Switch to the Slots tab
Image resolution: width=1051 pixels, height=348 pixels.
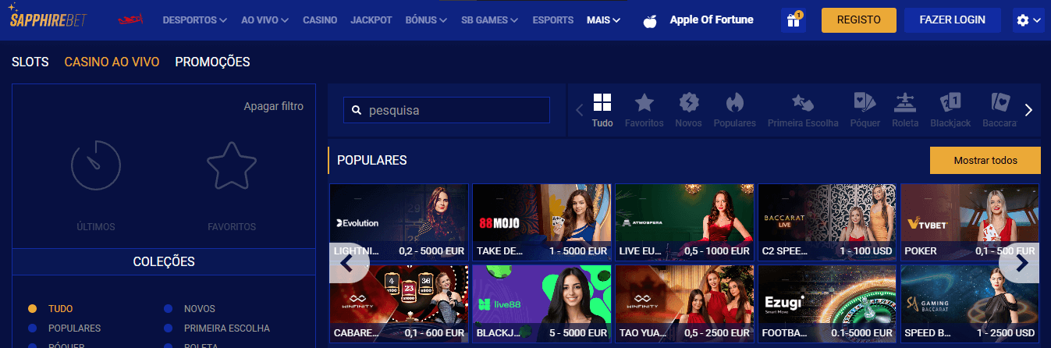(x=30, y=62)
